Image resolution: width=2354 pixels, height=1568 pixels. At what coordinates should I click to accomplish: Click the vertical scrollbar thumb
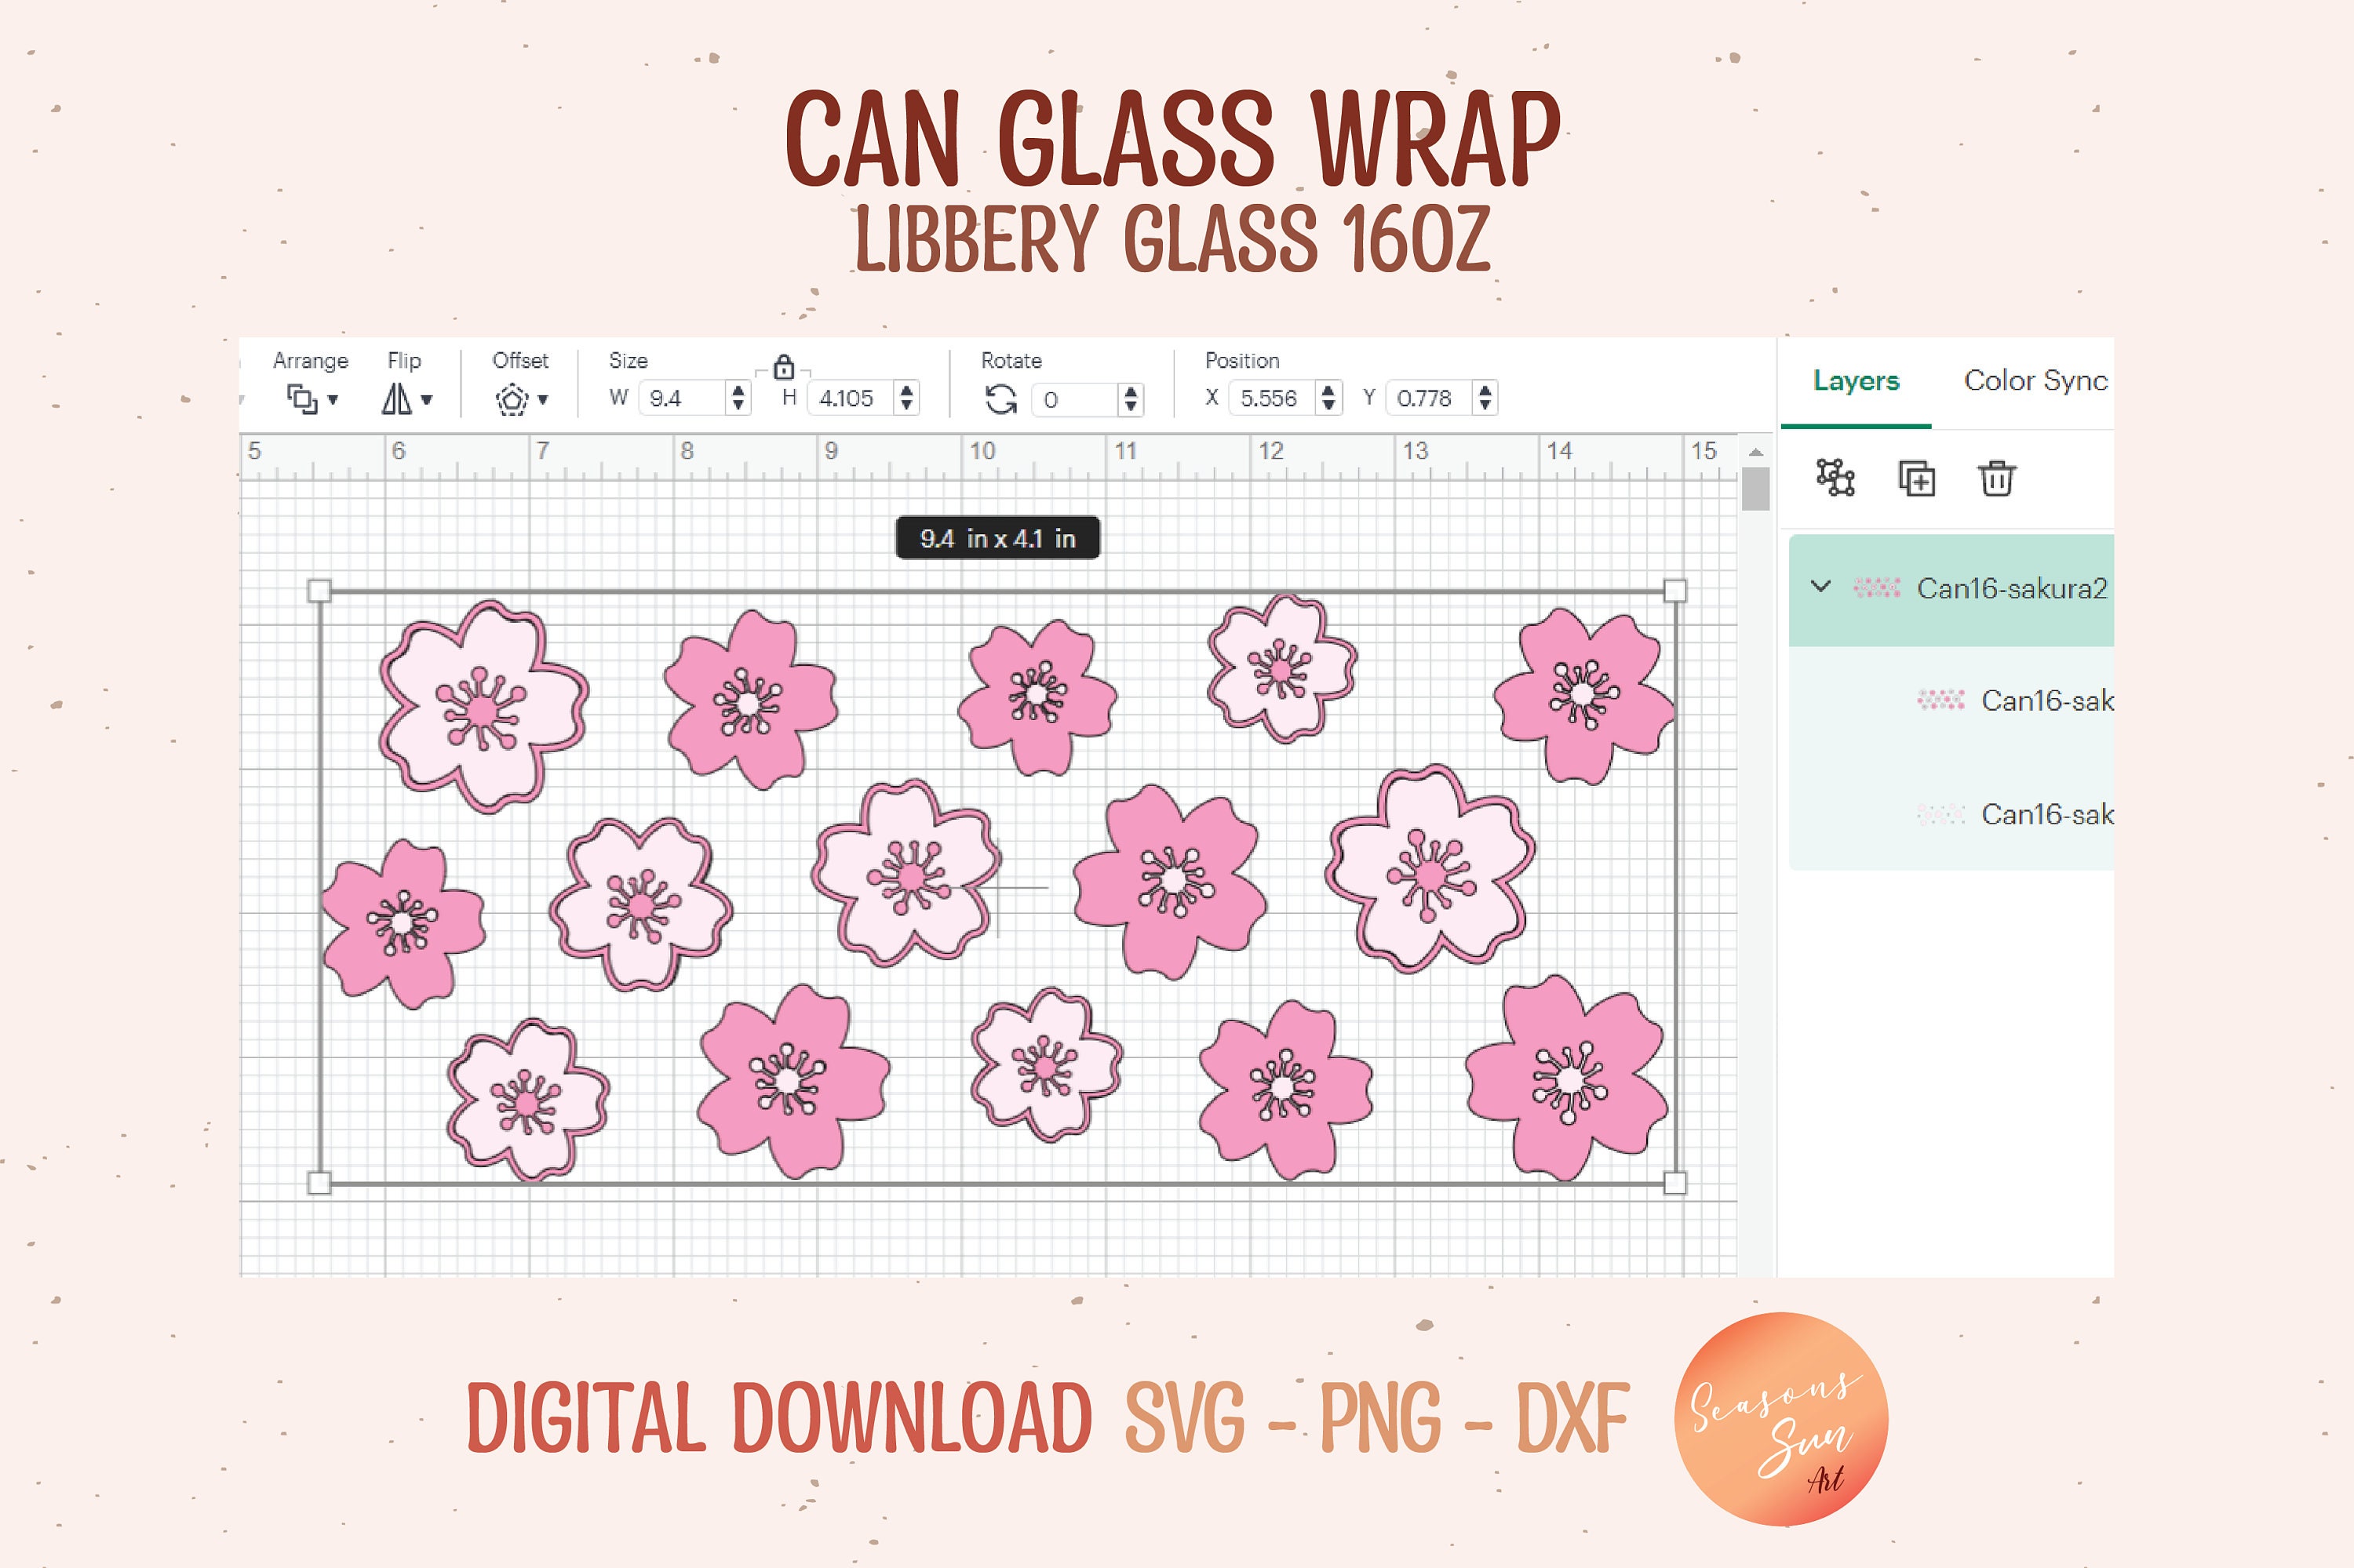coord(1756,490)
